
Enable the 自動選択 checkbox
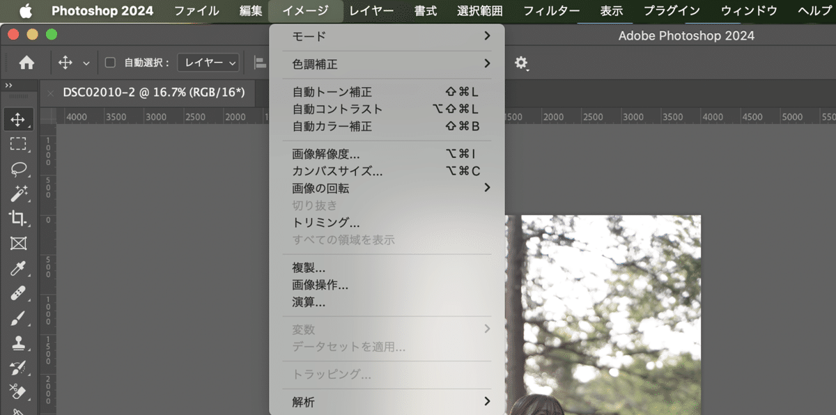(110, 63)
